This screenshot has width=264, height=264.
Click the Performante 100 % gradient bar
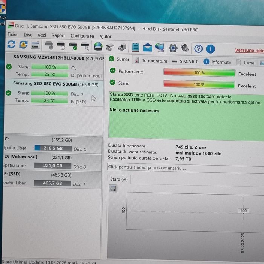pyautogui.click(x=200, y=72)
